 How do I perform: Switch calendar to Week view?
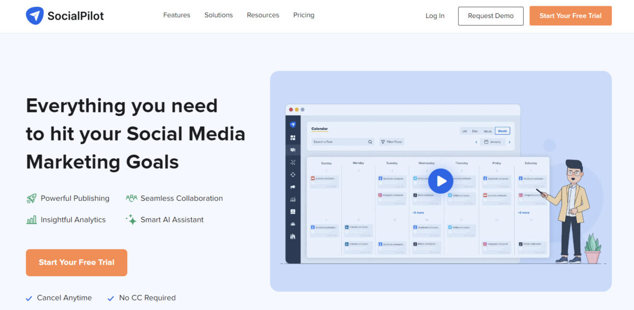coord(488,131)
